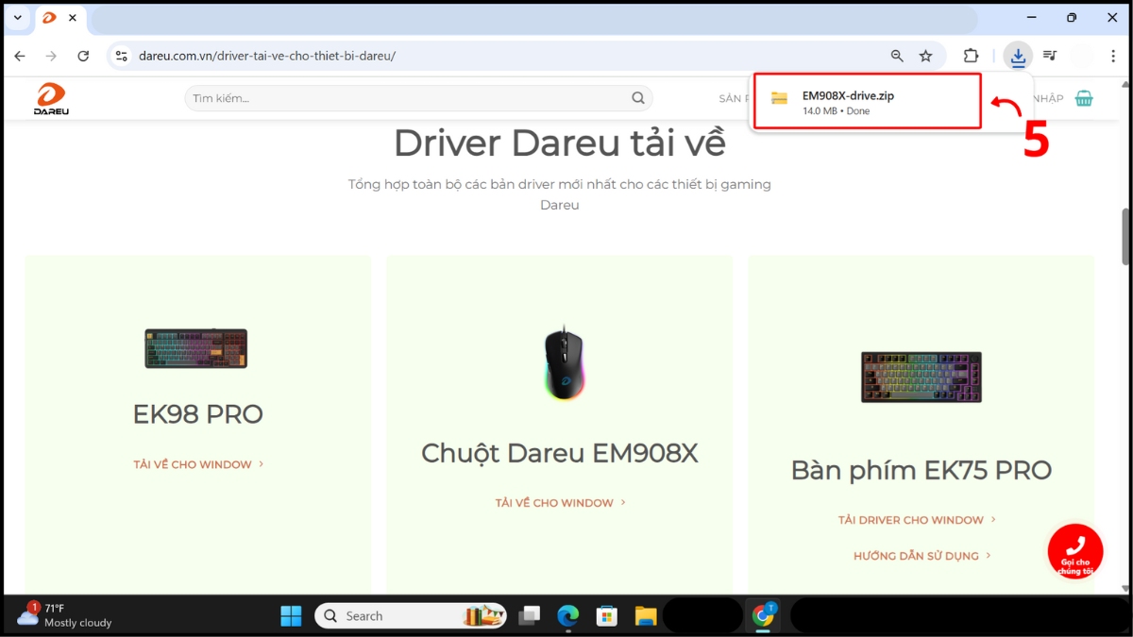The image size is (1133, 637).
Task: Click the zoom magnifier icon in the address bar
Action: tap(896, 56)
